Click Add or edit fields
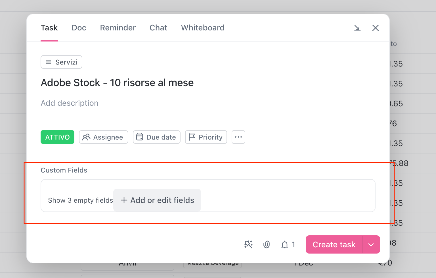 coord(157,200)
